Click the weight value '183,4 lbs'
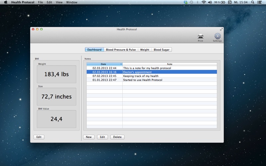 [x=57, y=74]
